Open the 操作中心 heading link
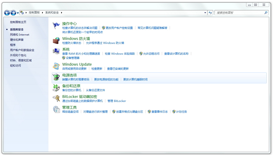This screenshot has height=155, width=273. [69, 24]
